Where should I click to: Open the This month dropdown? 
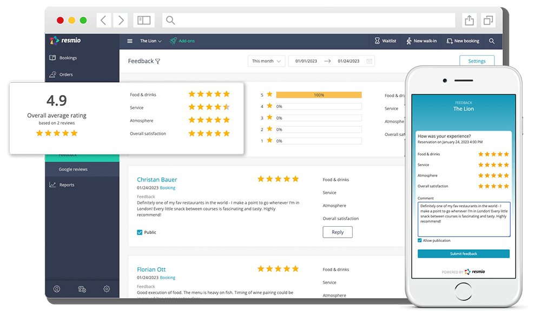coord(266,61)
